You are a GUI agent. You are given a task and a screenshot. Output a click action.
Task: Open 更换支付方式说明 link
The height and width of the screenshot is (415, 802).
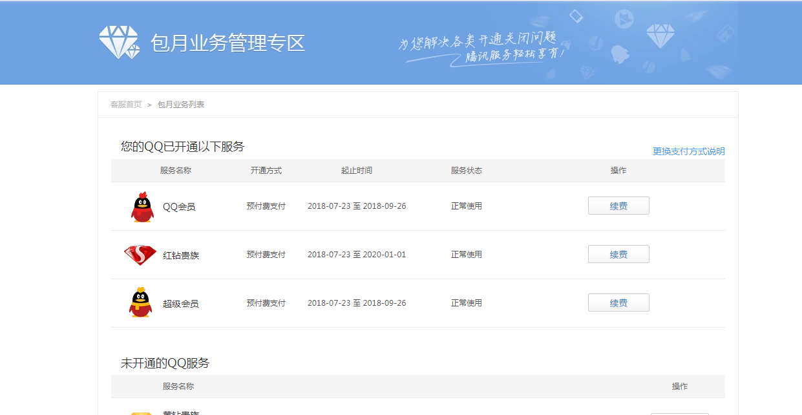[689, 151]
